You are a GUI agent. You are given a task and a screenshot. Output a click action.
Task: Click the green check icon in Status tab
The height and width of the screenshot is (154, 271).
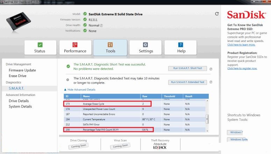coord(40,45)
